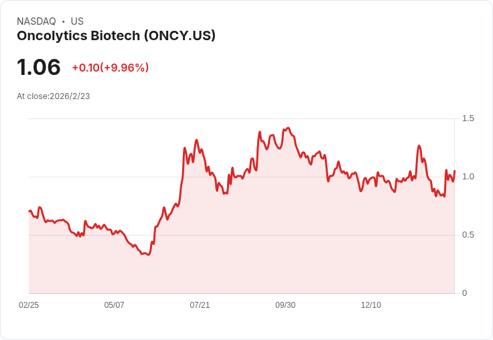This screenshot has height=340, width=493.
Task: Click the 0.5 y-axis label
Action: tap(468, 235)
